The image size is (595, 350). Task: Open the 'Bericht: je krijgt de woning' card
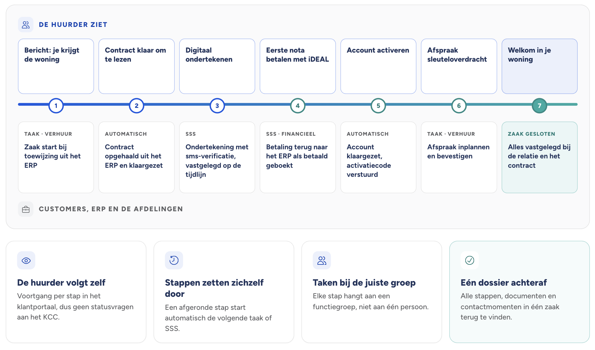click(x=56, y=66)
